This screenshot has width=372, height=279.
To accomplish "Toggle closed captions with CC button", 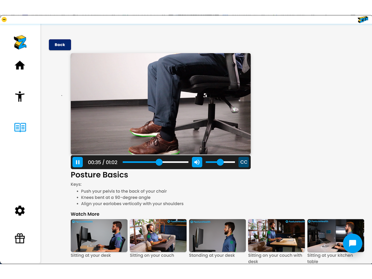I will (x=244, y=162).
